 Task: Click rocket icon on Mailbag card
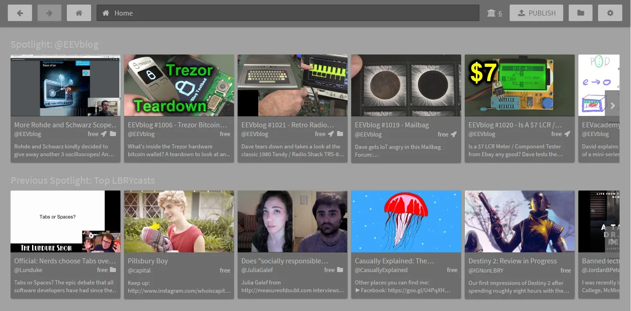click(x=454, y=134)
